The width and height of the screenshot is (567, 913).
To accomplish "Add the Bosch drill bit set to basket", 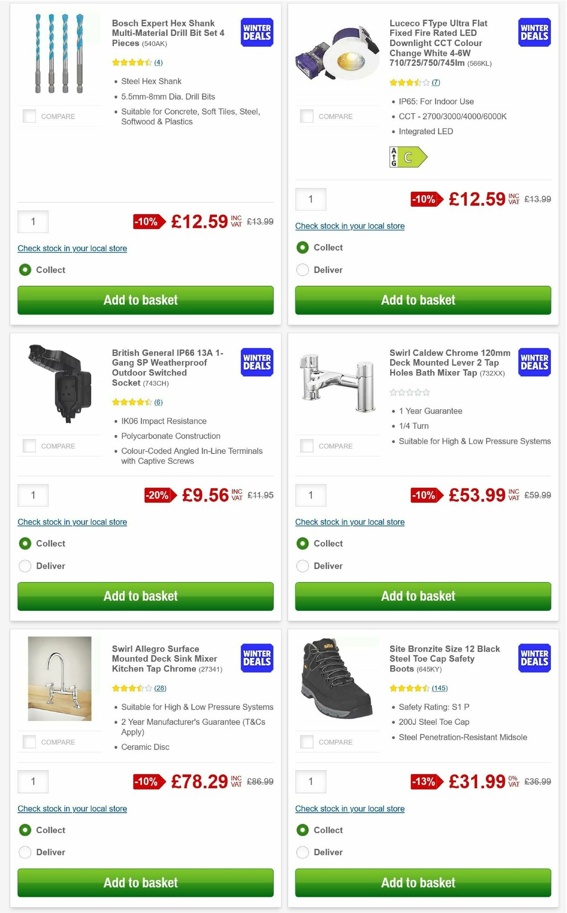I will [141, 300].
